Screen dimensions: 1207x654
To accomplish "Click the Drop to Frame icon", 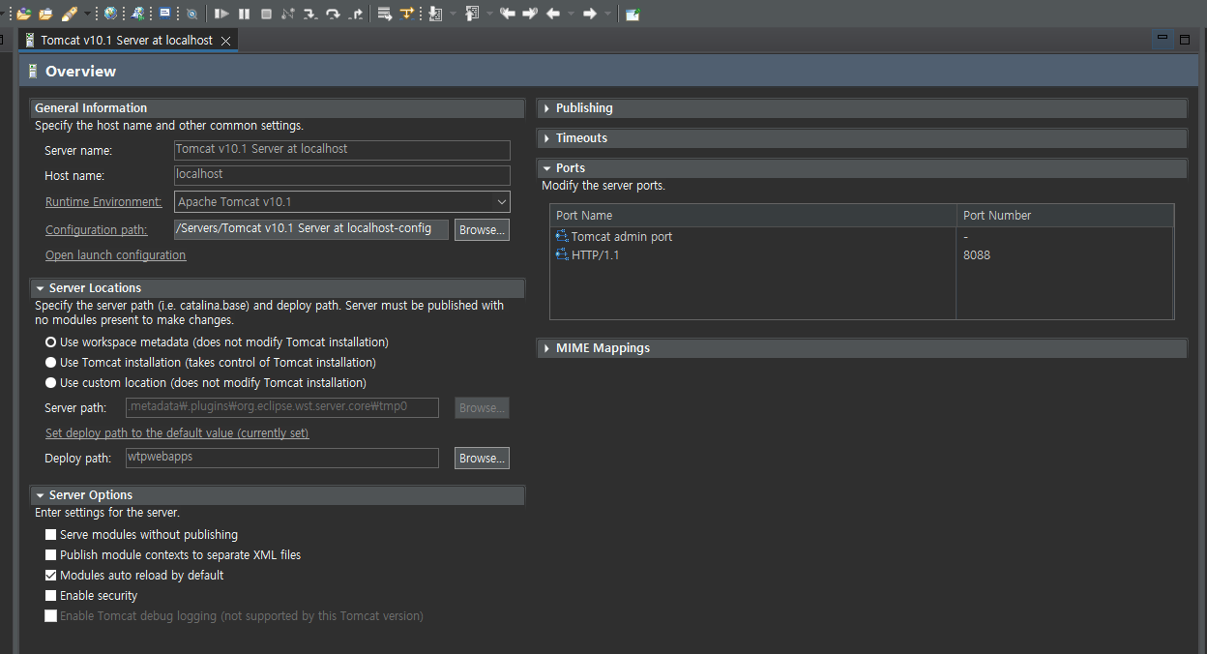I will [x=385, y=14].
